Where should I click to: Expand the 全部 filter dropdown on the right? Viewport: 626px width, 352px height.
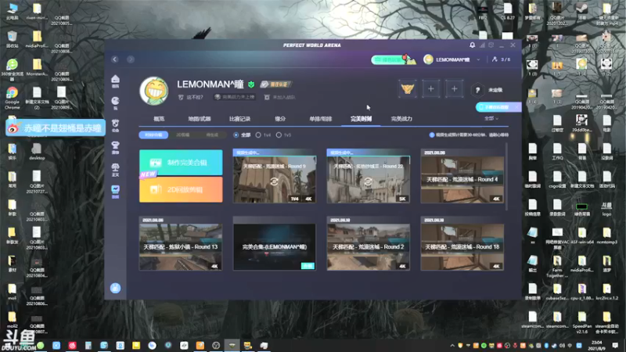[x=491, y=119]
